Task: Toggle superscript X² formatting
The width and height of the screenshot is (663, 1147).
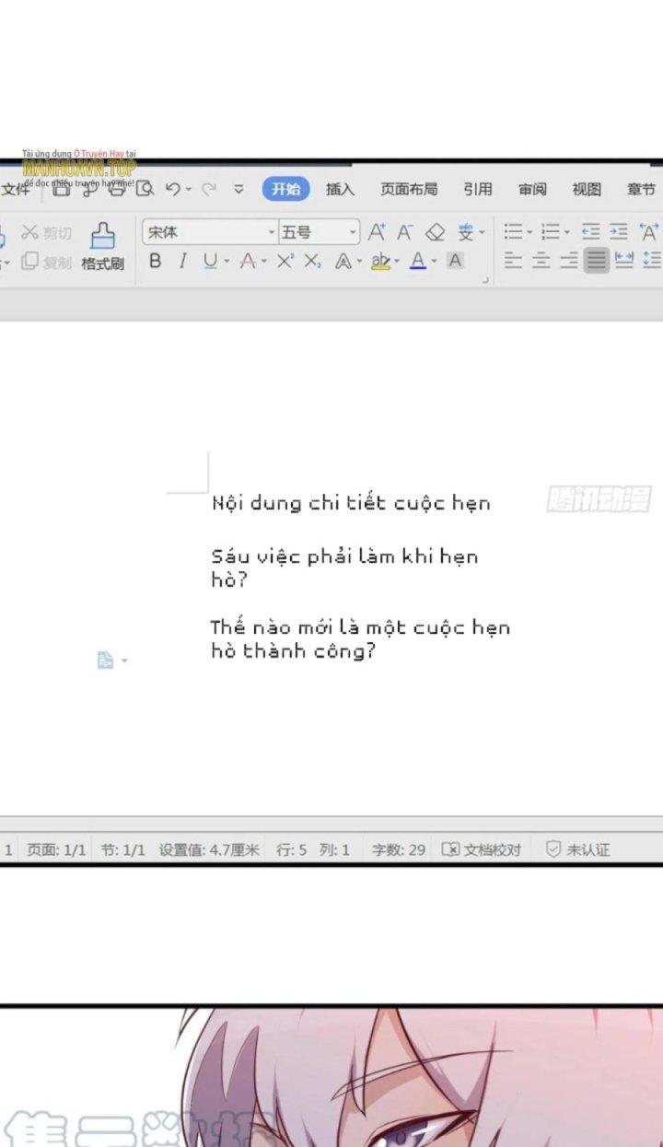Action: pyautogui.click(x=285, y=262)
